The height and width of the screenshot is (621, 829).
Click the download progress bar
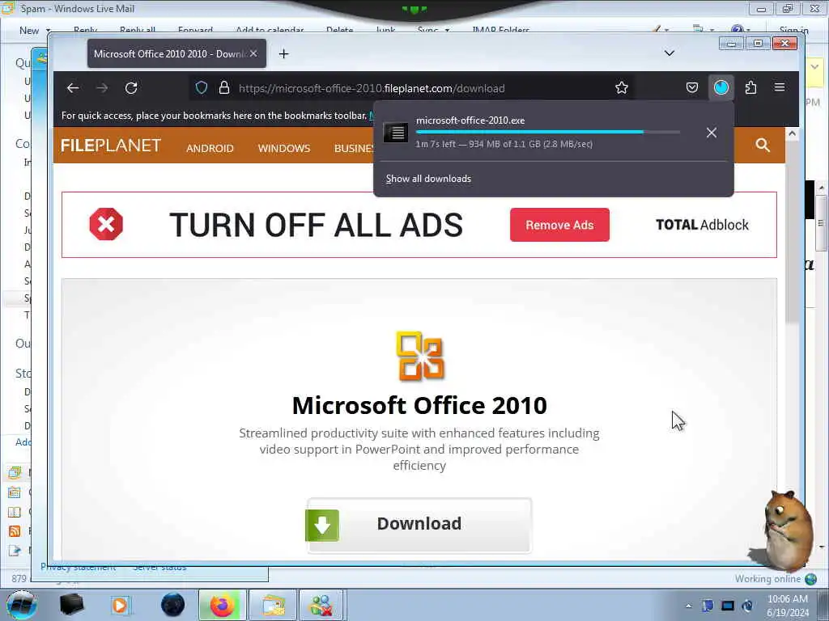548,132
